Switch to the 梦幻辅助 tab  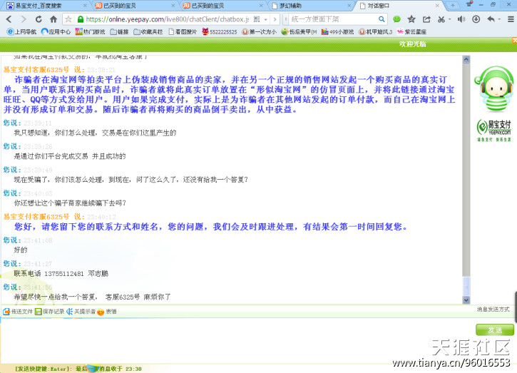(x=310, y=6)
